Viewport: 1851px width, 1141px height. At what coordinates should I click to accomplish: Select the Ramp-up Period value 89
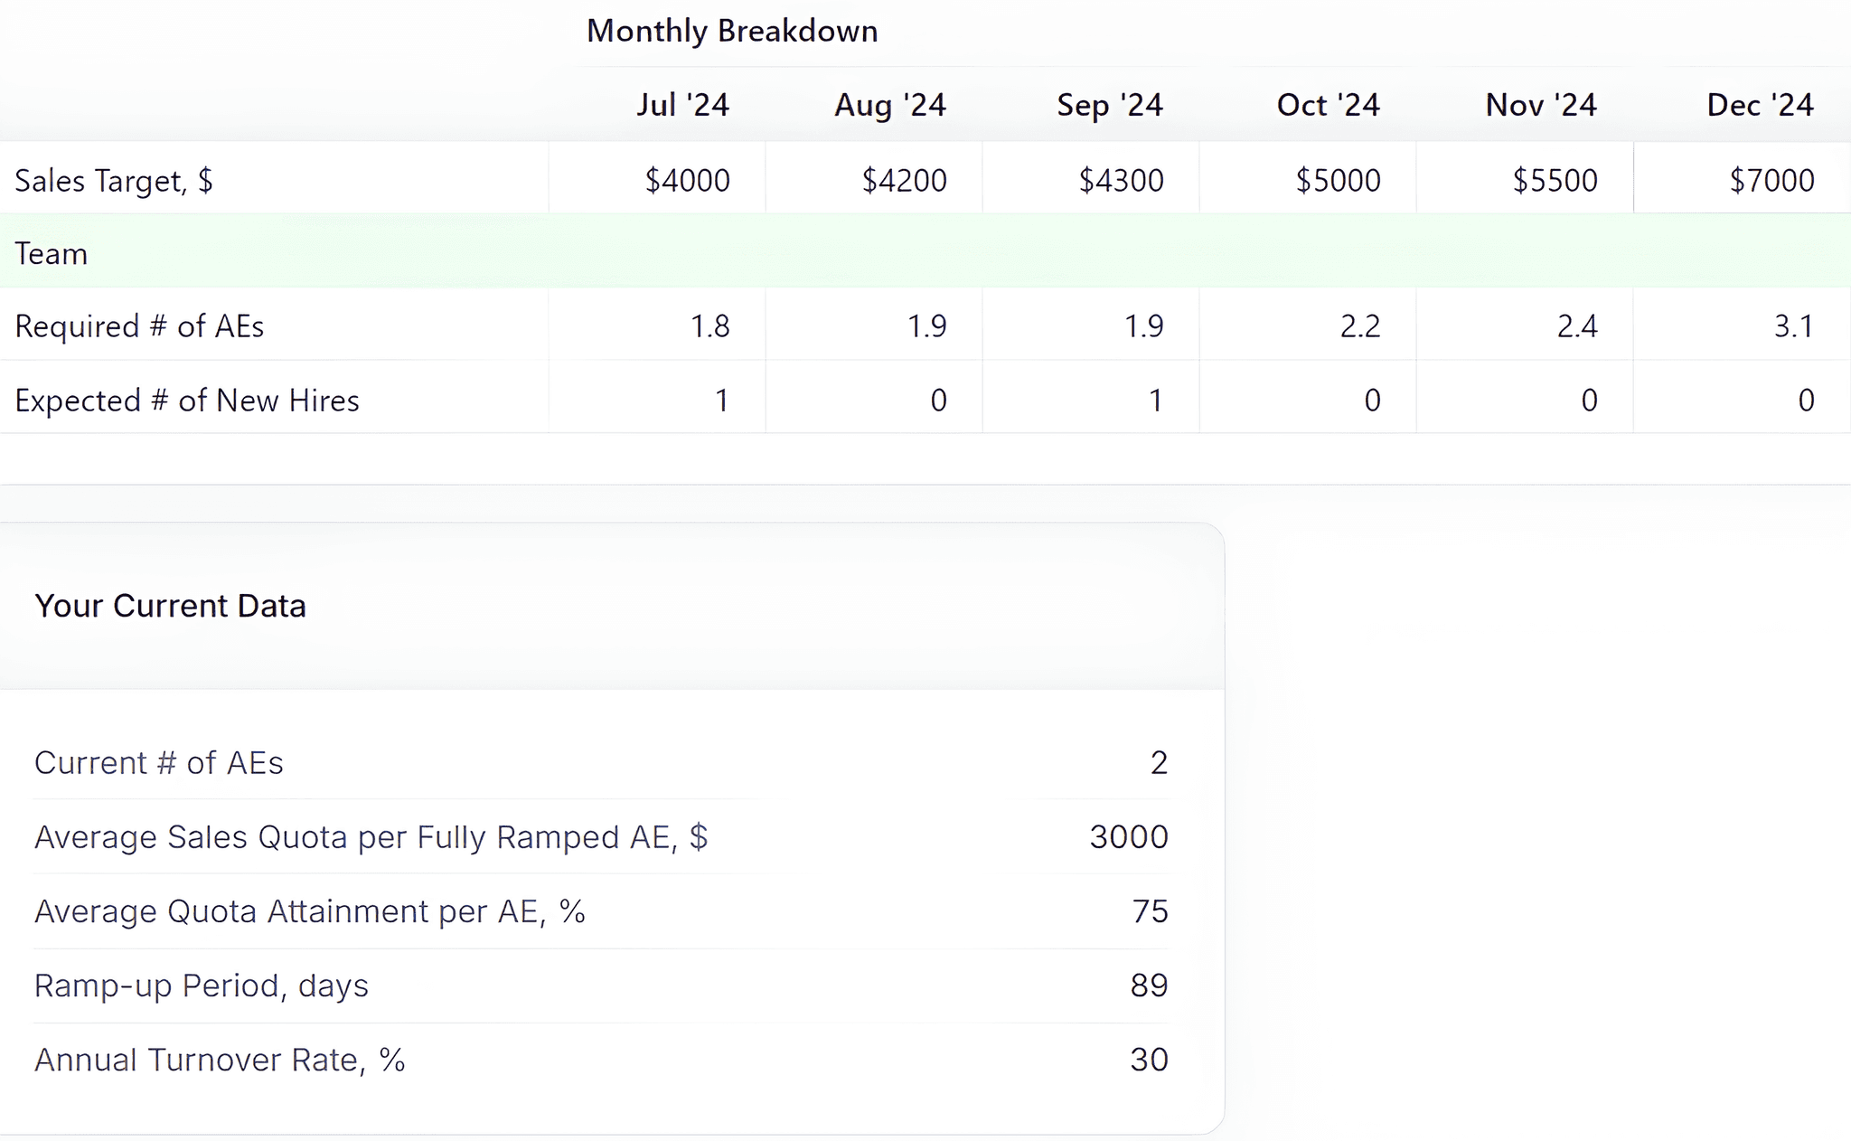pyautogui.click(x=1148, y=985)
